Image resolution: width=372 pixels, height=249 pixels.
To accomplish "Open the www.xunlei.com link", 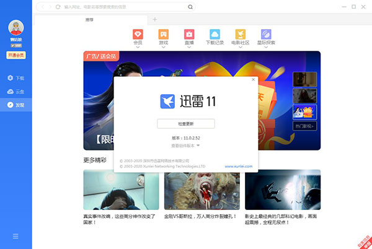I will pos(239,167).
